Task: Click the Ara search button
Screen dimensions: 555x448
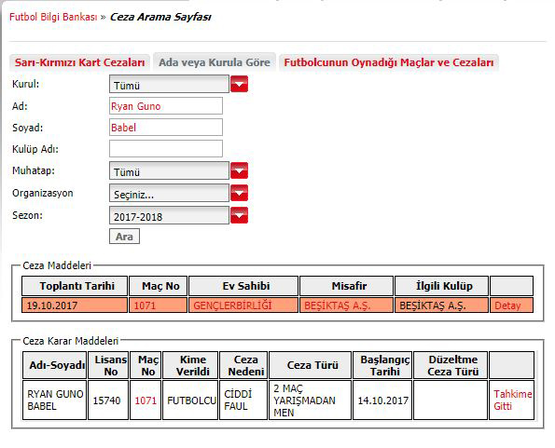Action: click(x=124, y=237)
